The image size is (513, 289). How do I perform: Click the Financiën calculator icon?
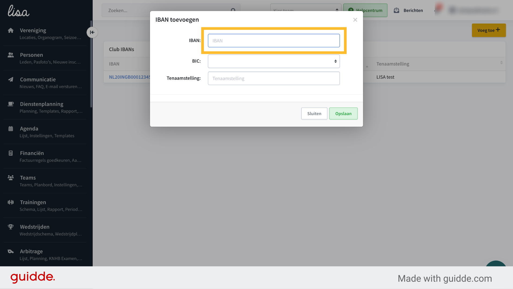pos(11,153)
